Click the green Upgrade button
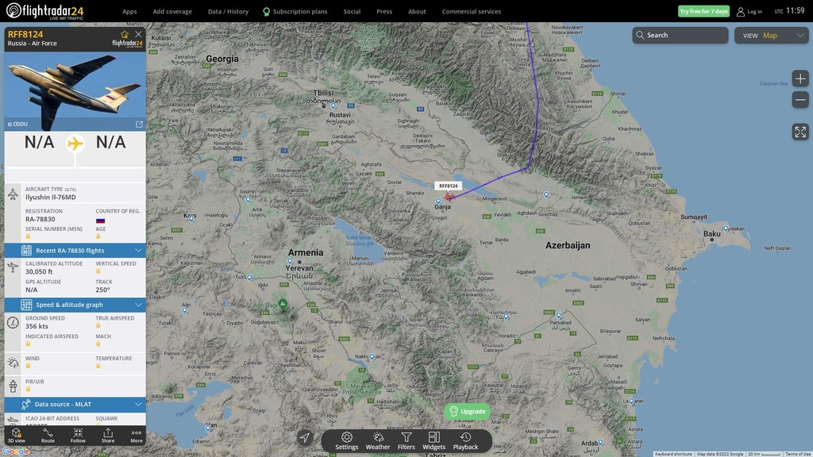The image size is (813, 457). point(467,412)
